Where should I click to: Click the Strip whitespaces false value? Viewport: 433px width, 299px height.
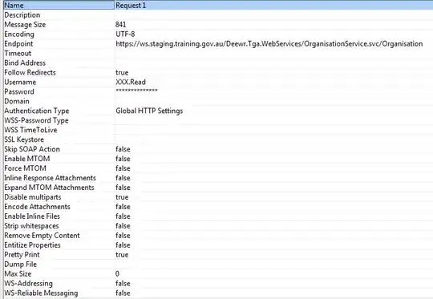click(x=123, y=226)
